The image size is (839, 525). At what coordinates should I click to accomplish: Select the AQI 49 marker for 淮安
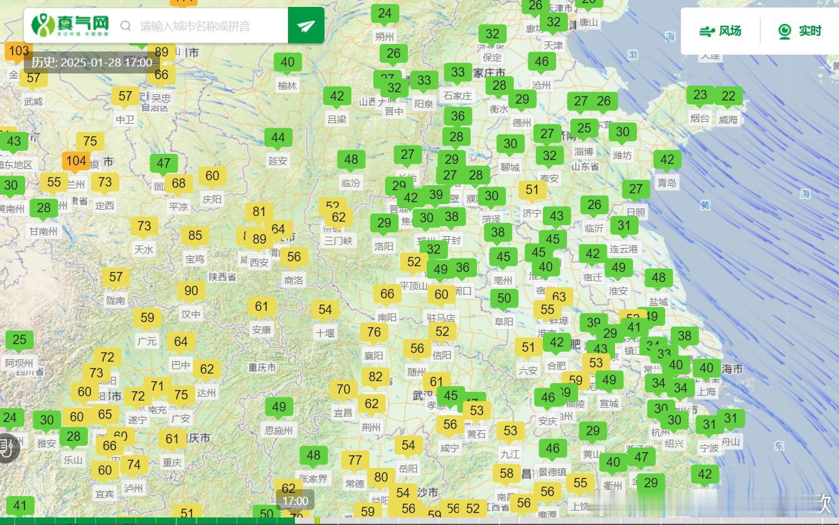click(619, 268)
